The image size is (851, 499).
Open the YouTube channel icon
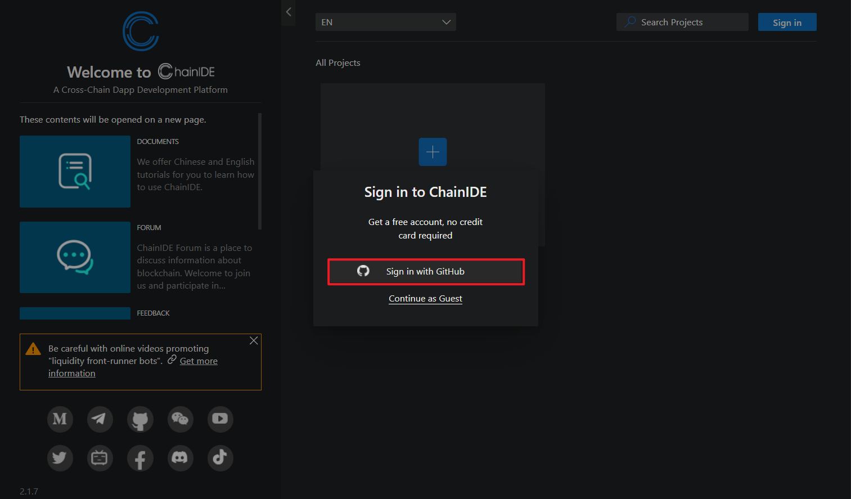coord(220,419)
